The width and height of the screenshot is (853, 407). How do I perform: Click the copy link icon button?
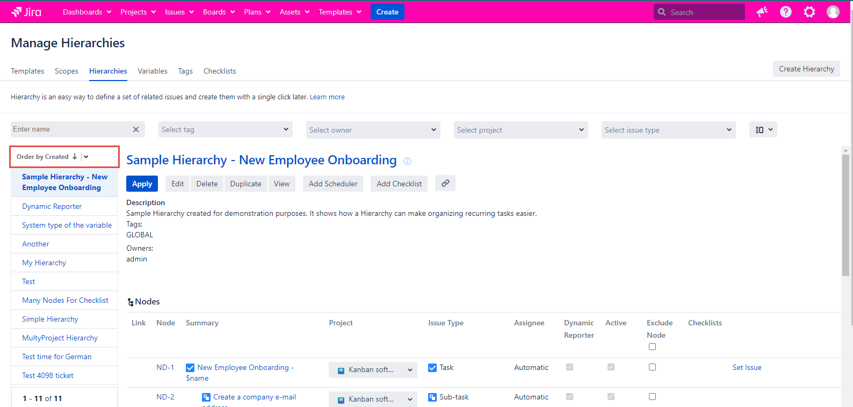(x=445, y=184)
